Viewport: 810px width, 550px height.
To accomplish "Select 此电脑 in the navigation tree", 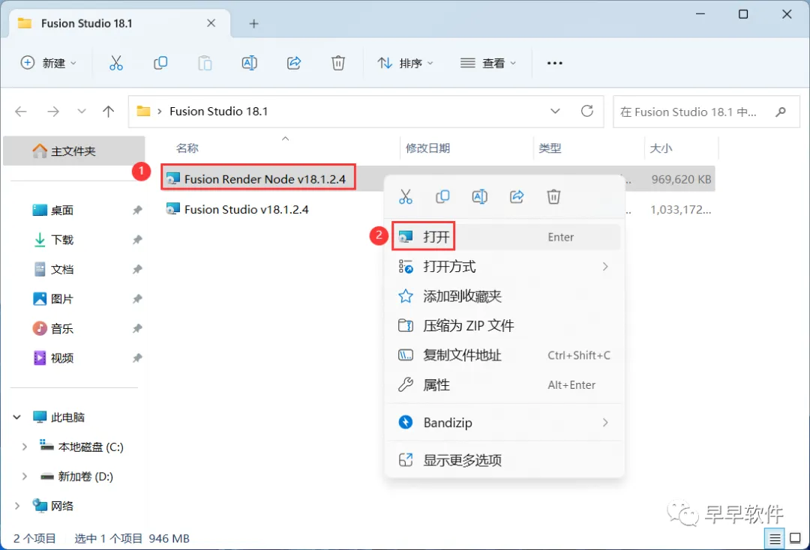I will [67, 417].
